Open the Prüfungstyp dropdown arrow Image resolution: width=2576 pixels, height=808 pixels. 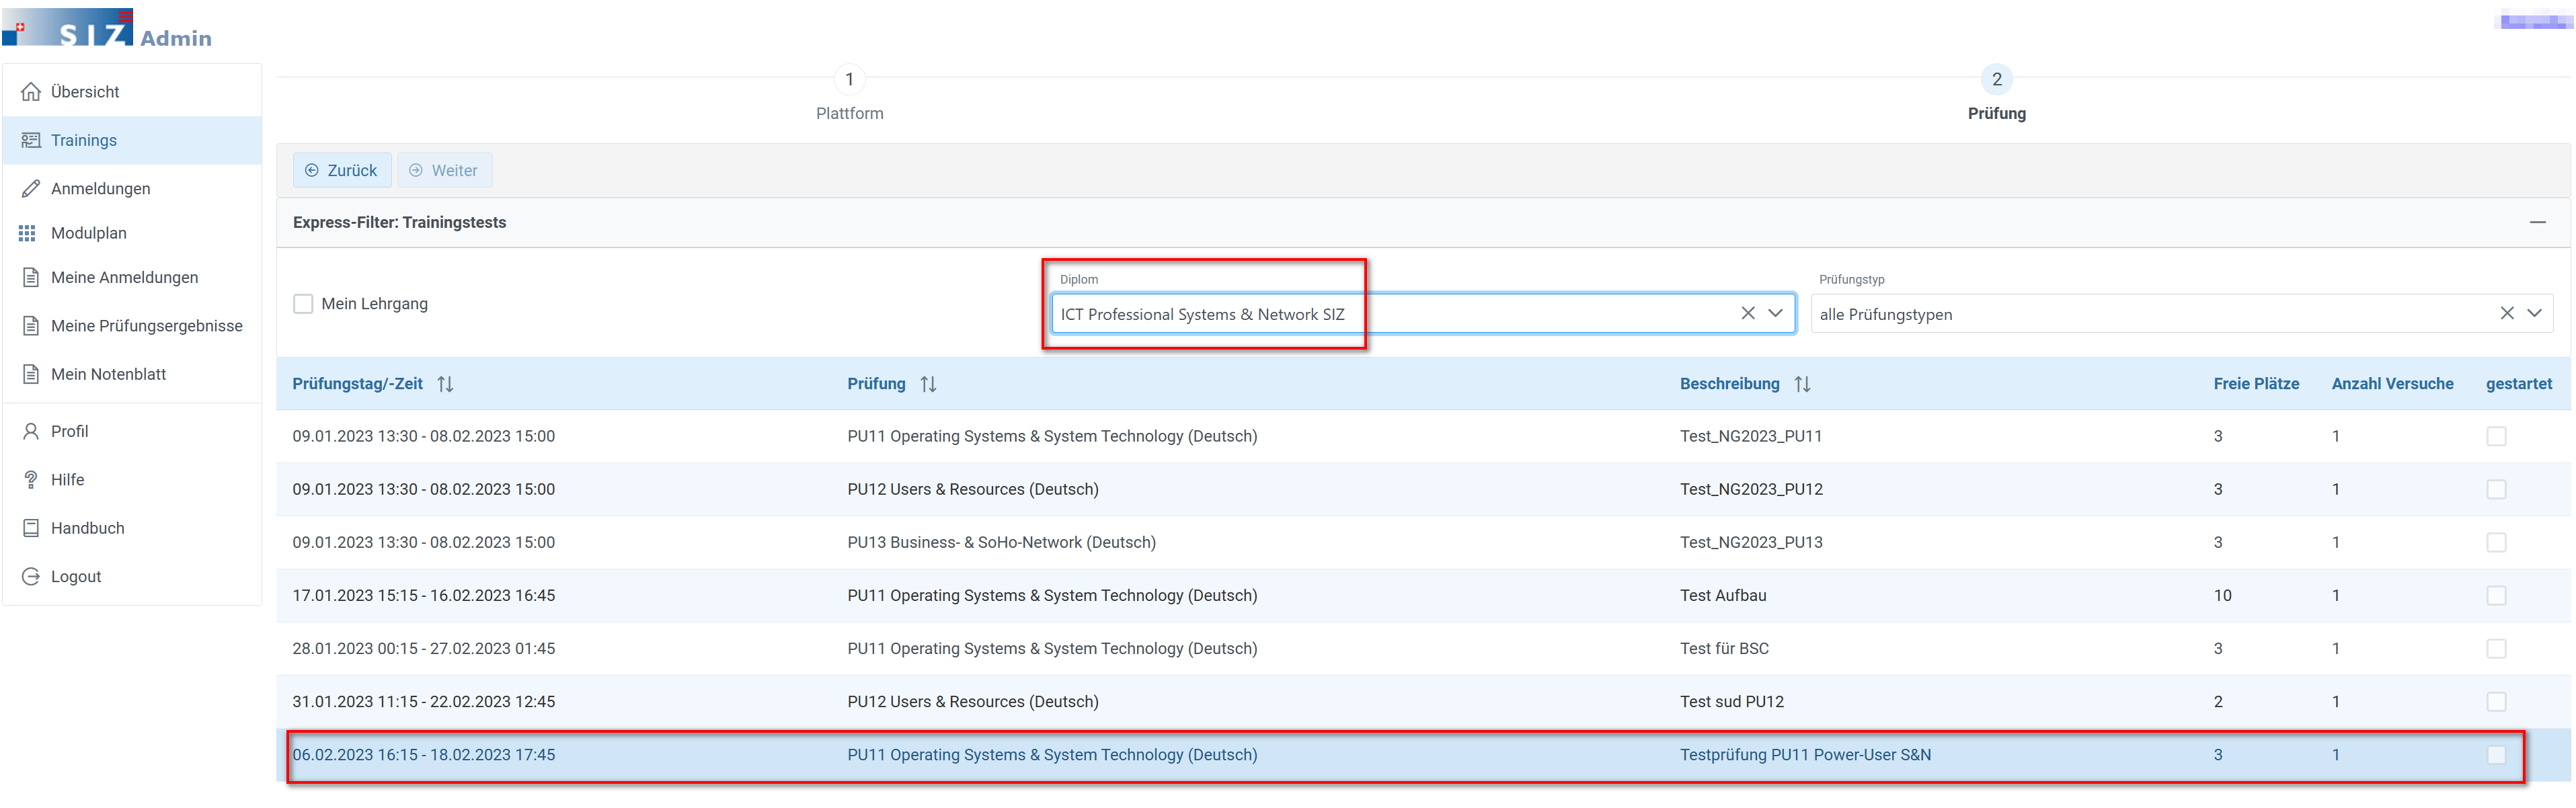click(x=2535, y=313)
